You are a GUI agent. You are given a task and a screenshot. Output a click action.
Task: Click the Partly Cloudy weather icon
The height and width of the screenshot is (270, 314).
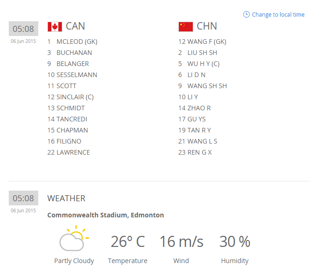(x=73, y=239)
